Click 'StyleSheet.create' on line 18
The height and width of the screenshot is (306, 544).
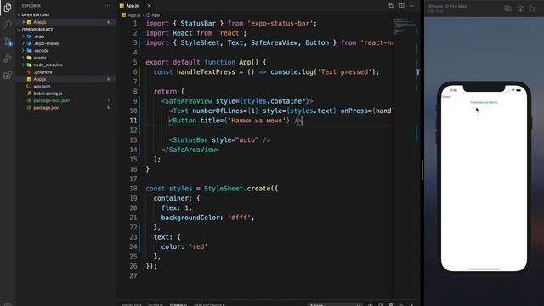237,189
